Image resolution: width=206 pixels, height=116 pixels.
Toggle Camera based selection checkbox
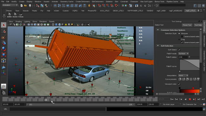click(x=182, y=36)
